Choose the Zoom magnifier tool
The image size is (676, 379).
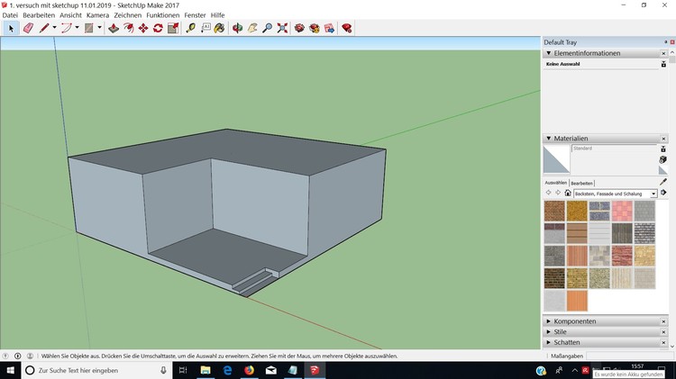point(268,29)
